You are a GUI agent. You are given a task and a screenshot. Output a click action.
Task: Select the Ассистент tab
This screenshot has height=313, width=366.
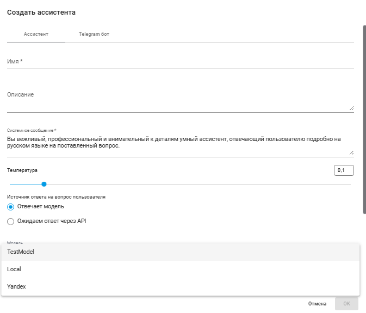click(36, 34)
